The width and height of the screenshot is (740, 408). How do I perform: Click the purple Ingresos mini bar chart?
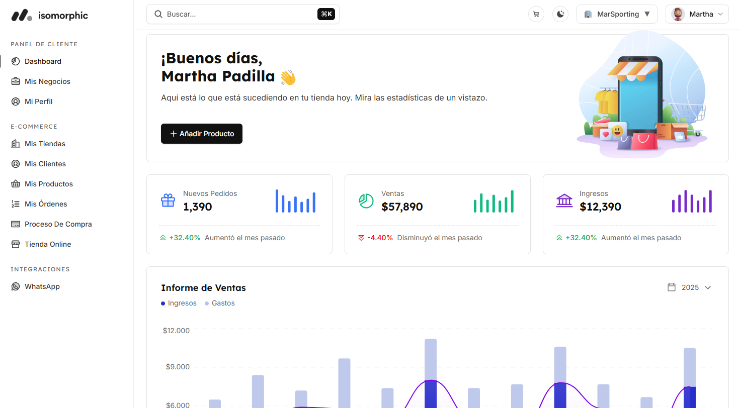pos(692,201)
